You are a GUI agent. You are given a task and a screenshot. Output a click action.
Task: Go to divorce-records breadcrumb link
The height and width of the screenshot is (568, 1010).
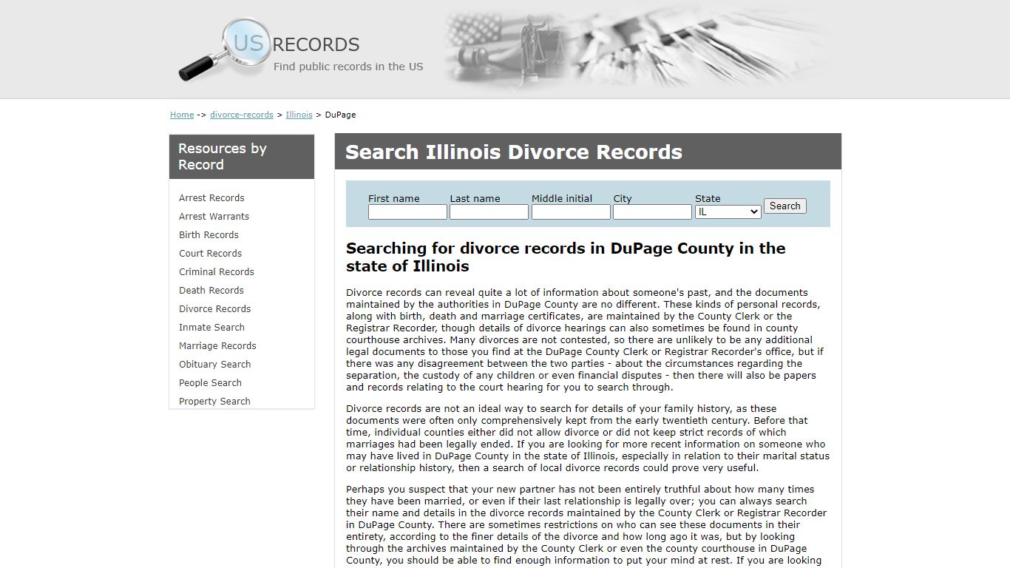pyautogui.click(x=242, y=115)
